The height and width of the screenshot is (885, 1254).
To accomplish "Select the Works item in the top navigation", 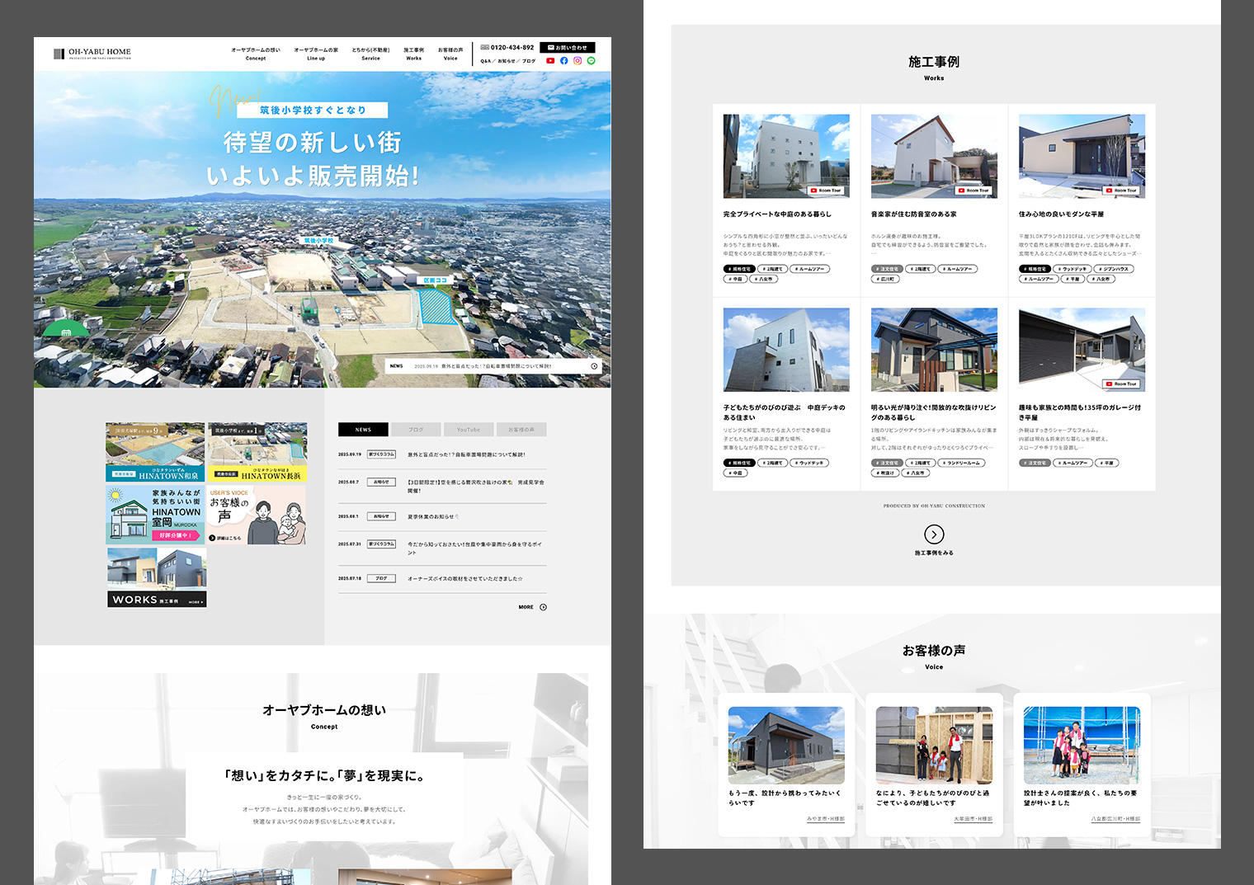I will (413, 54).
